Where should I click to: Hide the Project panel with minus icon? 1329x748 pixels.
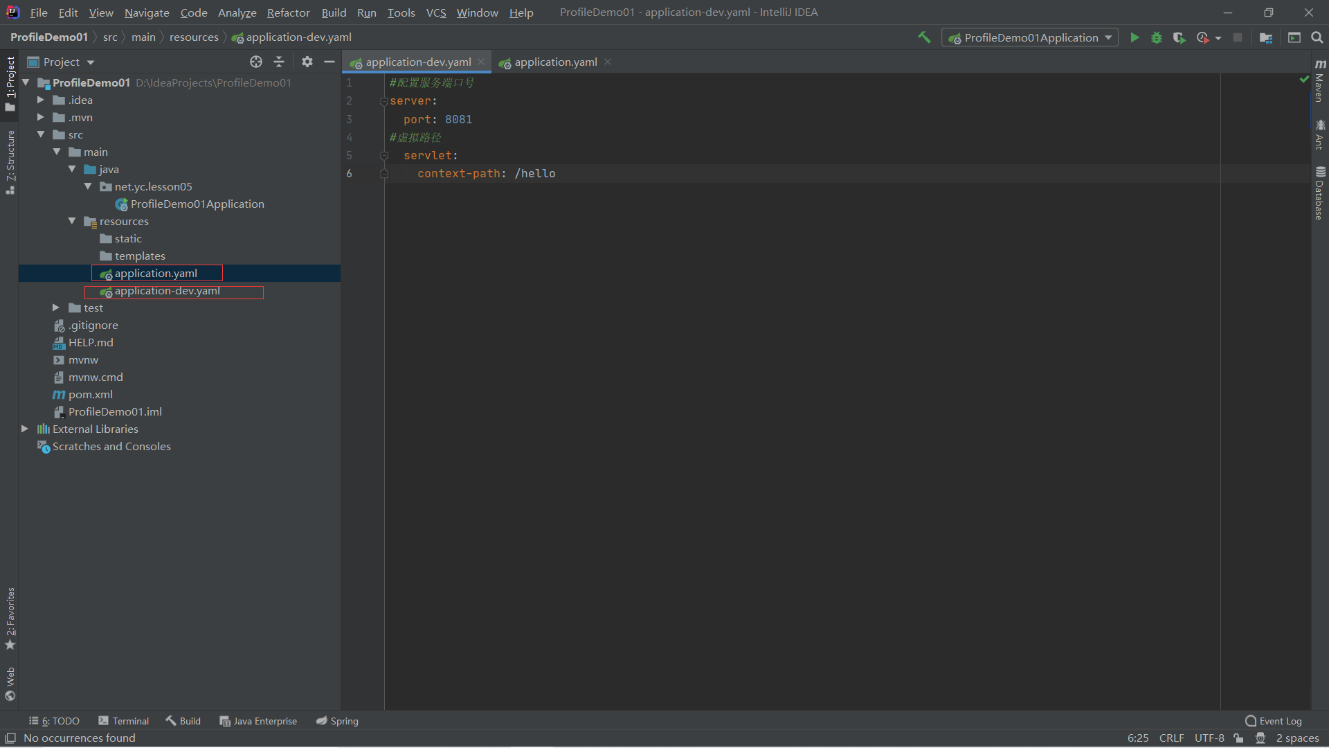click(329, 62)
